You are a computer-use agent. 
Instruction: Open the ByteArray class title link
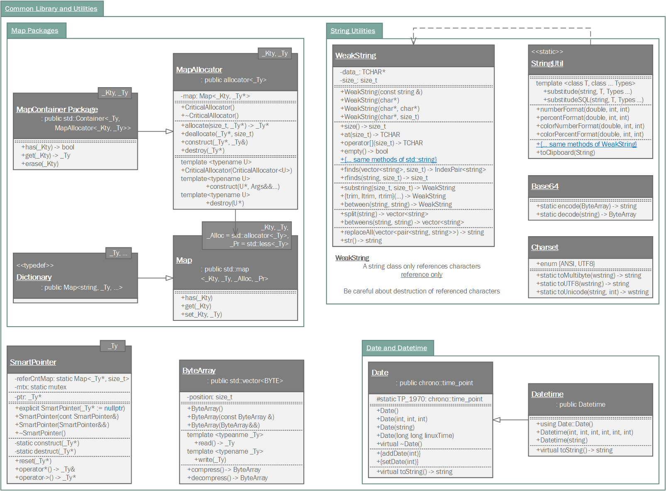[x=199, y=371]
